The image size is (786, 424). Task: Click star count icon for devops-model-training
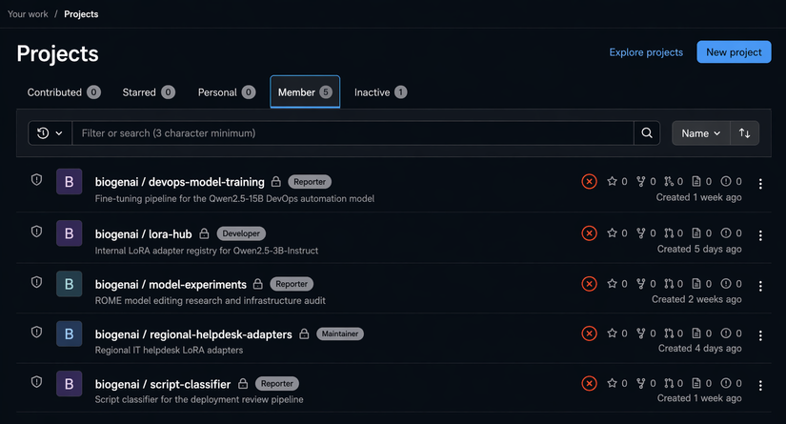click(612, 181)
